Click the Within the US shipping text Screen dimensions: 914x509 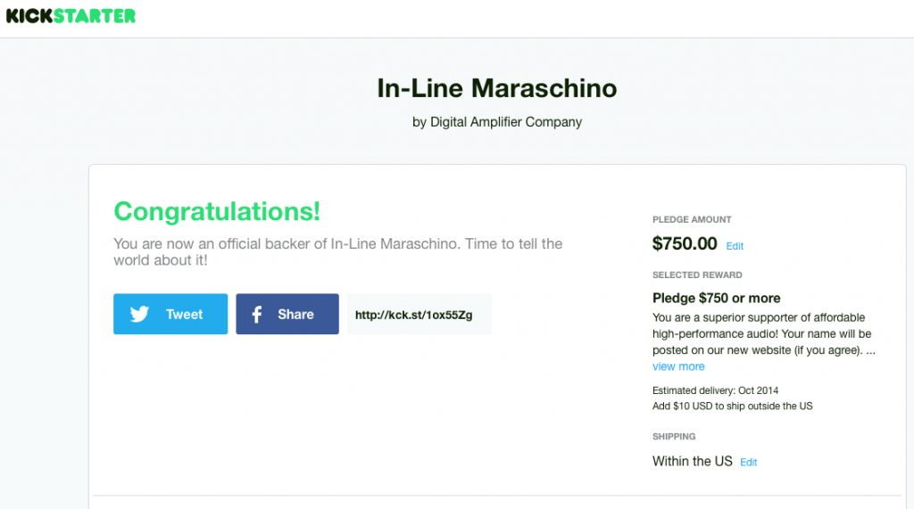[693, 461]
